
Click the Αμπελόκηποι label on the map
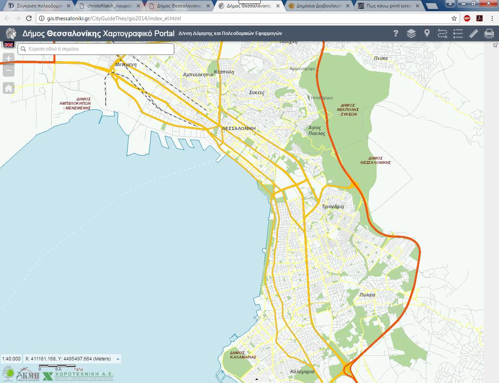[198, 74]
